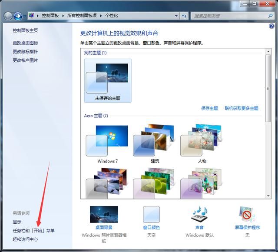The width and height of the screenshot is (278, 252).
Task: Click the 屏幕保护程序 text link
Action: click(x=247, y=227)
